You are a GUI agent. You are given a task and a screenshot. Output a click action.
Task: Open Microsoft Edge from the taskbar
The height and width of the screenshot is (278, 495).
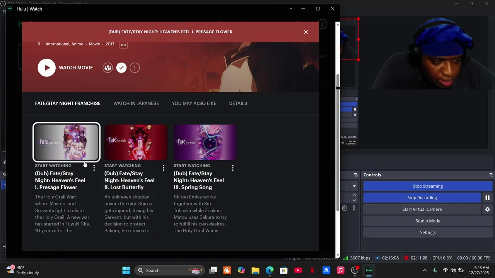click(x=270, y=270)
